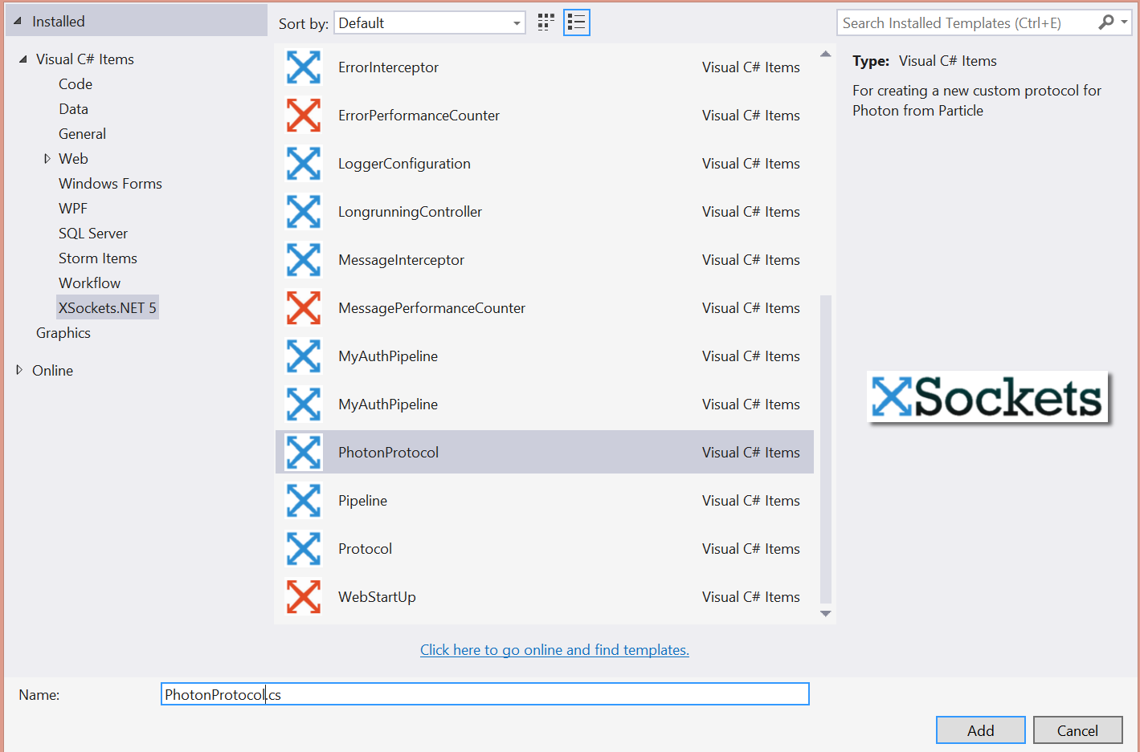The image size is (1140, 752).
Task: Click the Protocol template icon
Action: (304, 549)
